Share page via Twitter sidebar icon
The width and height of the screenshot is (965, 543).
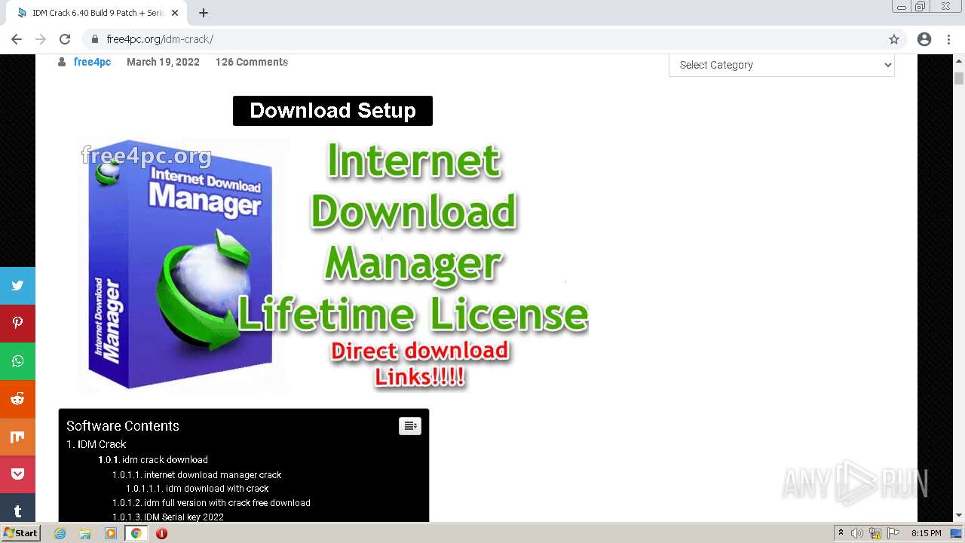[x=17, y=286]
